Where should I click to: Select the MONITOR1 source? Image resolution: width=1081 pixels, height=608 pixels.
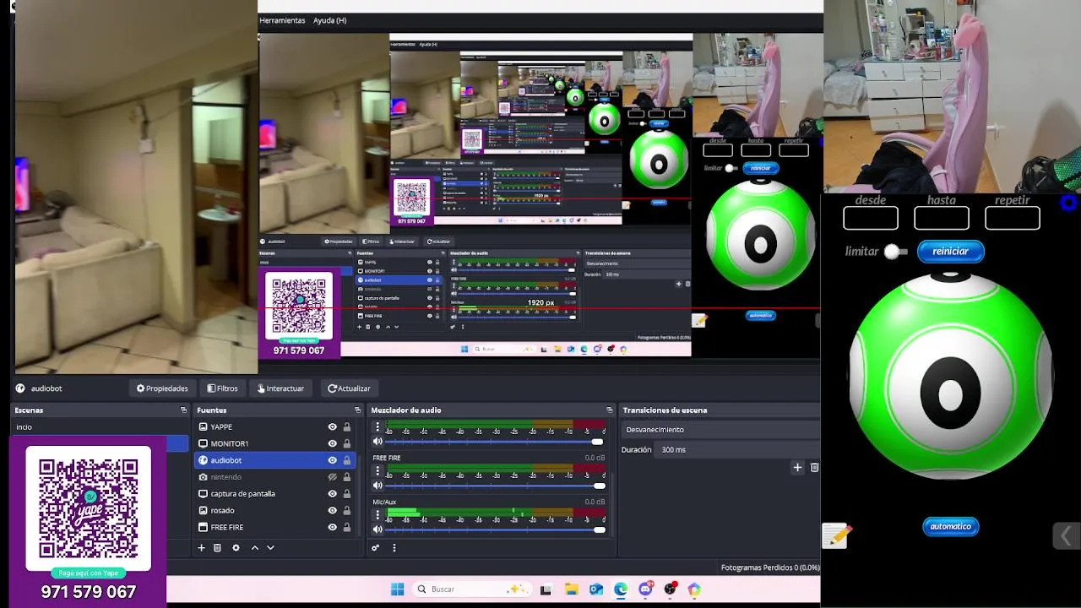coord(262,443)
